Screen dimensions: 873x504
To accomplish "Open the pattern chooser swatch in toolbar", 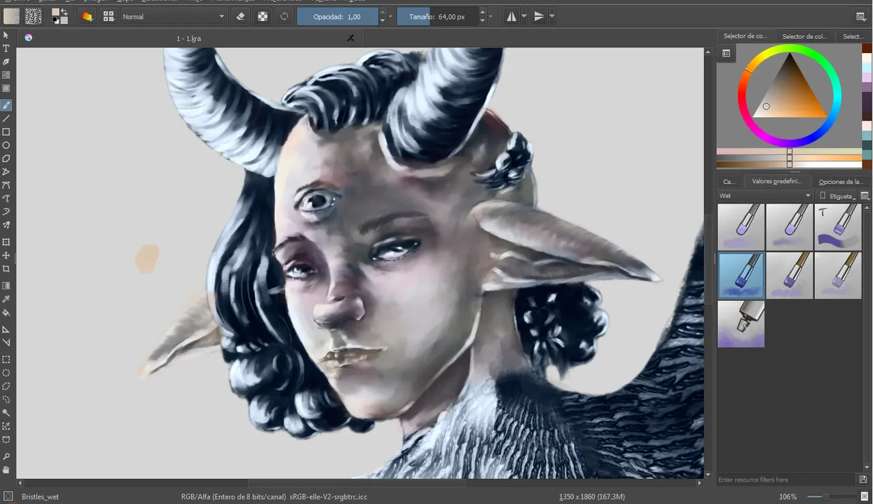I will (33, 16).
